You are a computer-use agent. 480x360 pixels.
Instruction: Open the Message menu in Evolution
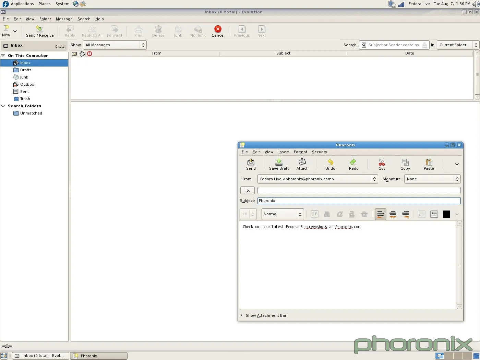(x=64, y=19)
